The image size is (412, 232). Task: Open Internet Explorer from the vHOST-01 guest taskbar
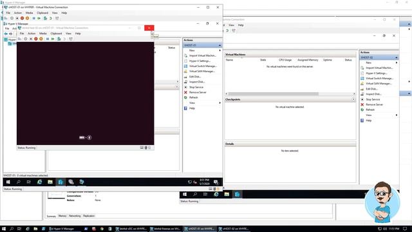pyautogui.click(x=40, y=182)
